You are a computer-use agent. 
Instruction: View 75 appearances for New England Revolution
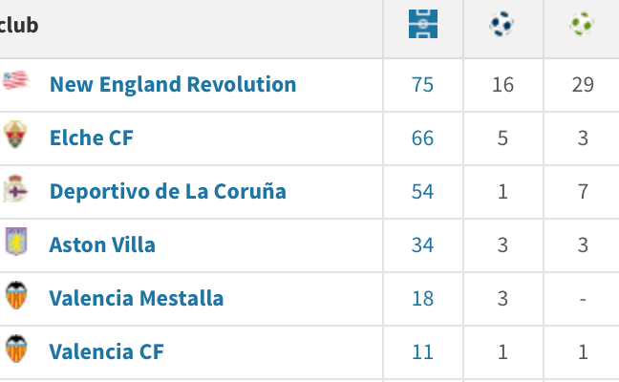click(x=422, y=84)
